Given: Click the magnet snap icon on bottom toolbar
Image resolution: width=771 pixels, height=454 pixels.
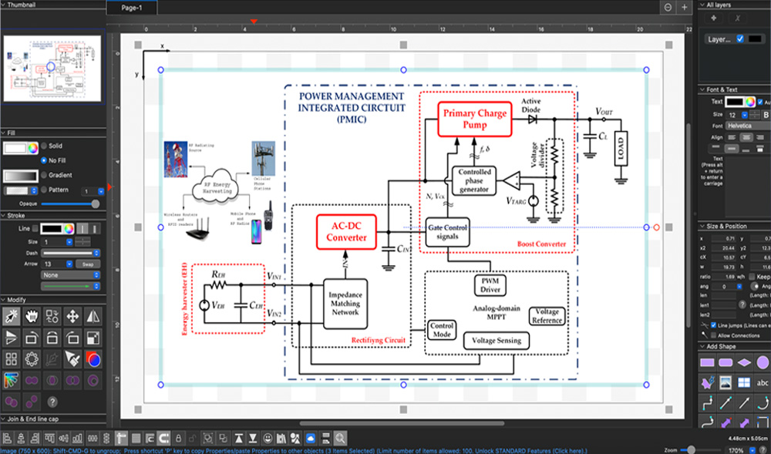Looking at the screenshot, I should tap(163, 439).
